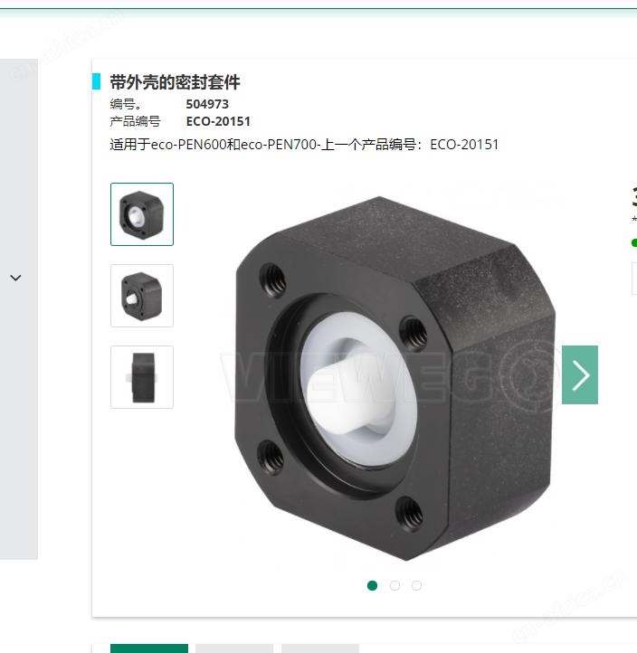Select the second thumbnail with protruding shaft

pos(142,296)
